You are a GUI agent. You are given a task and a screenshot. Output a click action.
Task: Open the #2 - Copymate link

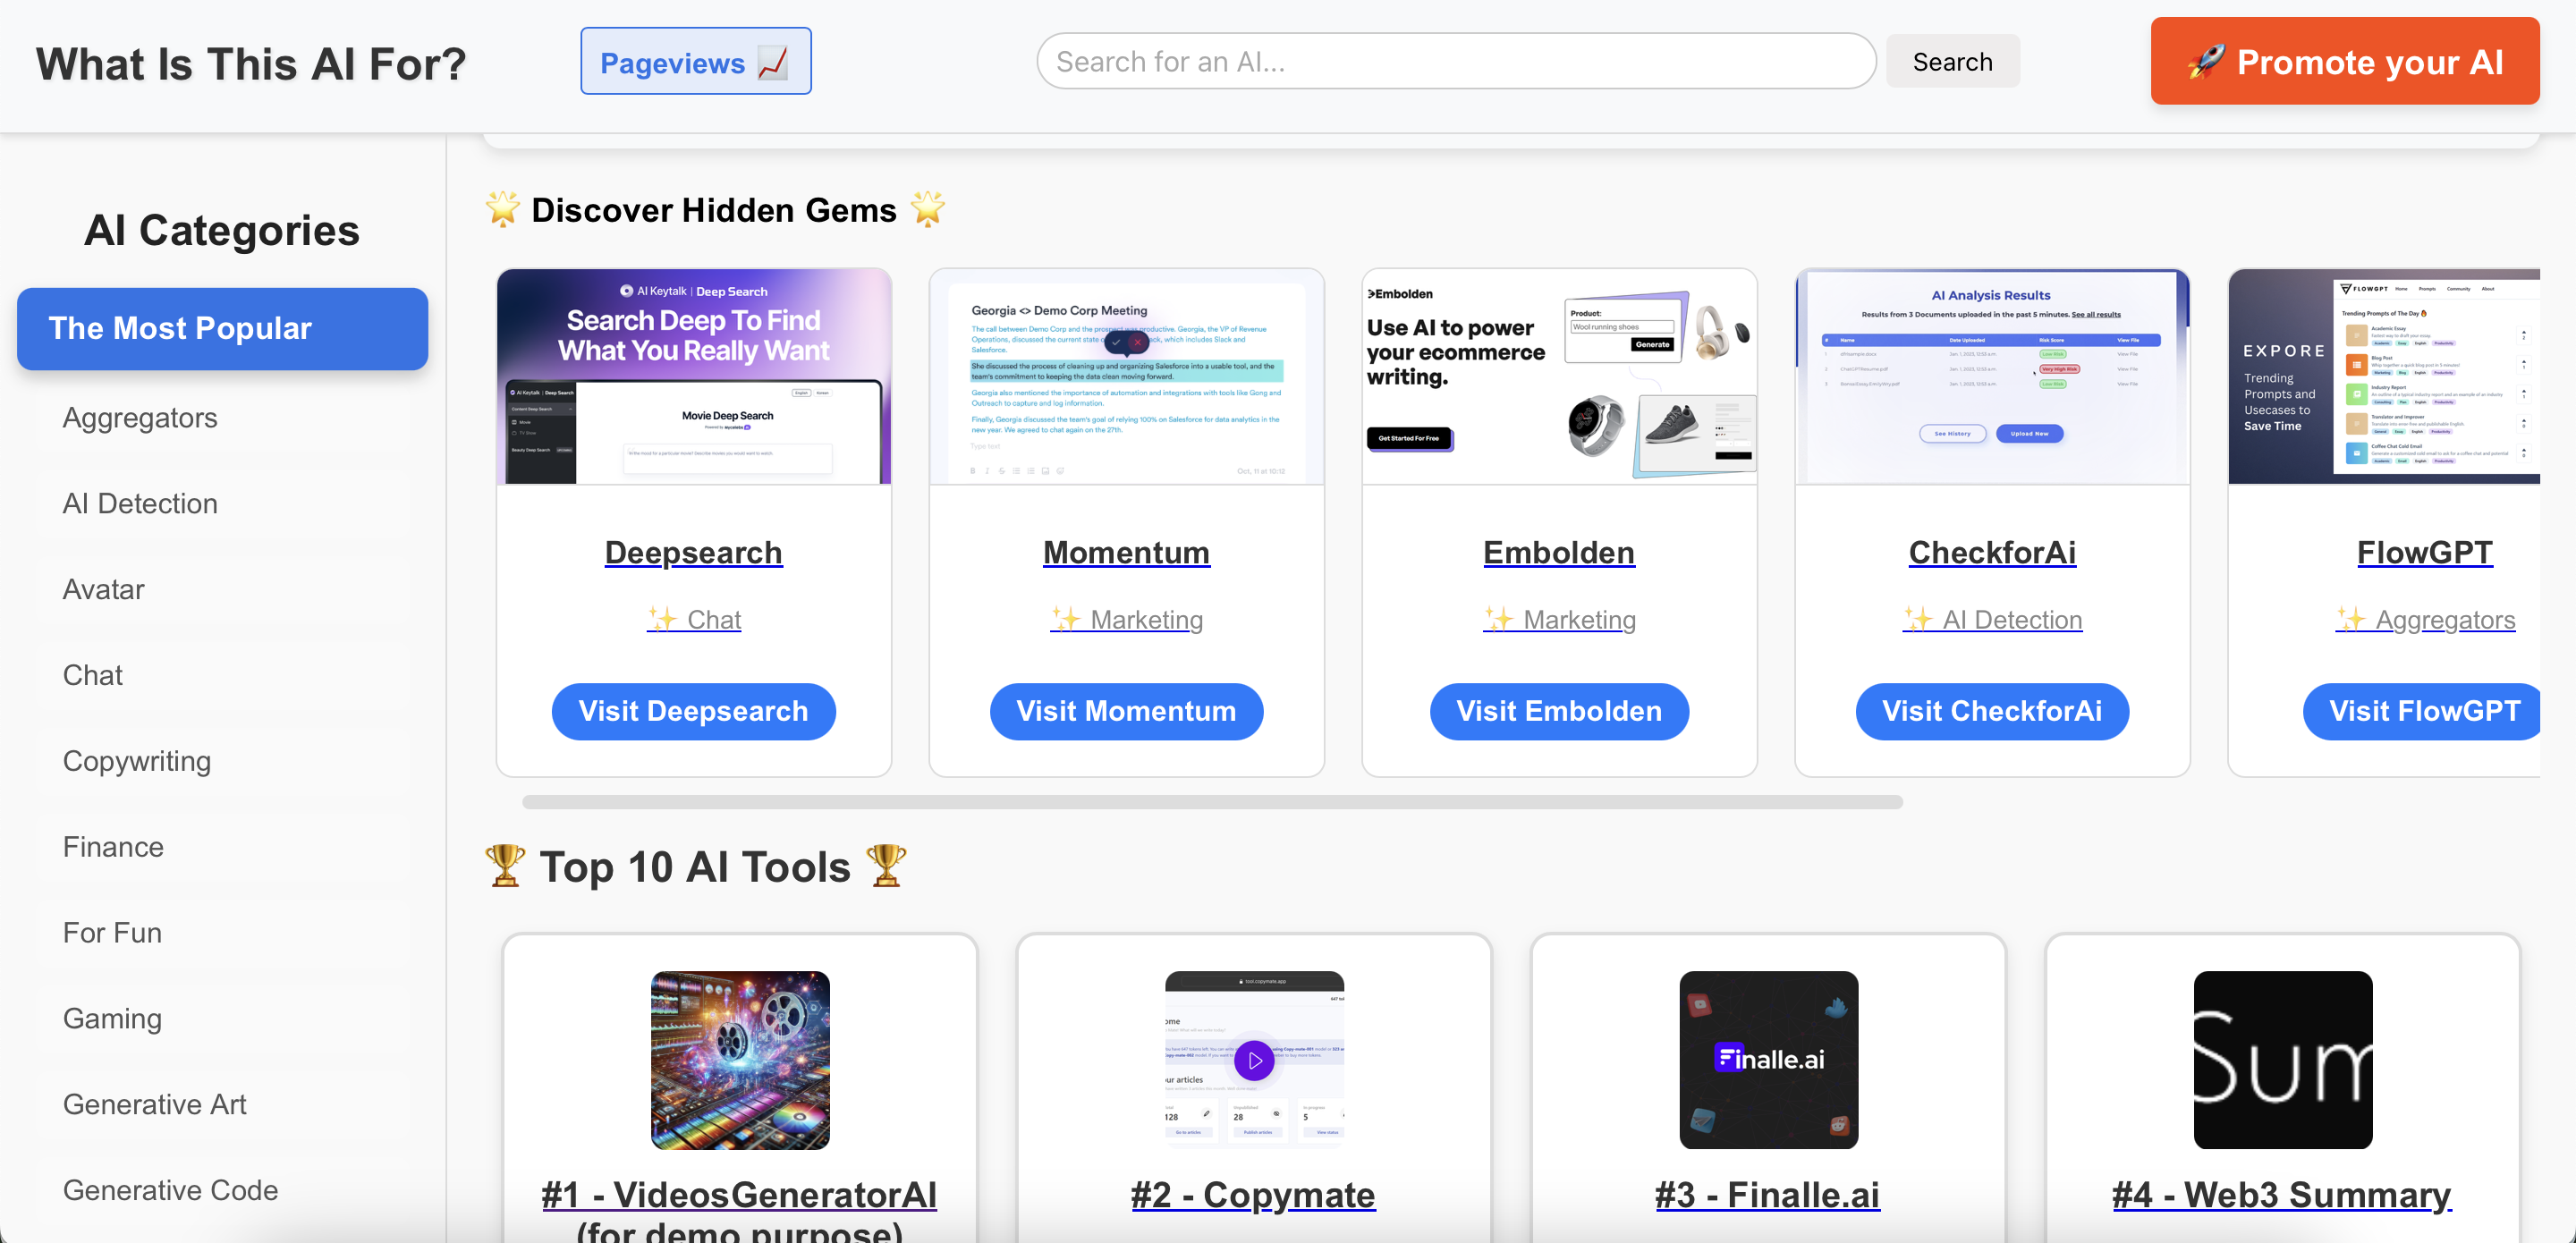1253,1194
